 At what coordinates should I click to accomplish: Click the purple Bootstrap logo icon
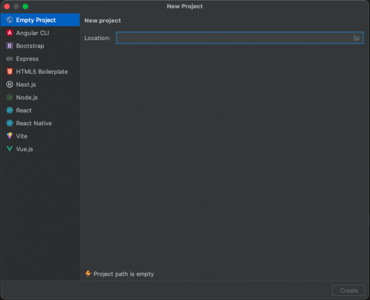(10, 46)
